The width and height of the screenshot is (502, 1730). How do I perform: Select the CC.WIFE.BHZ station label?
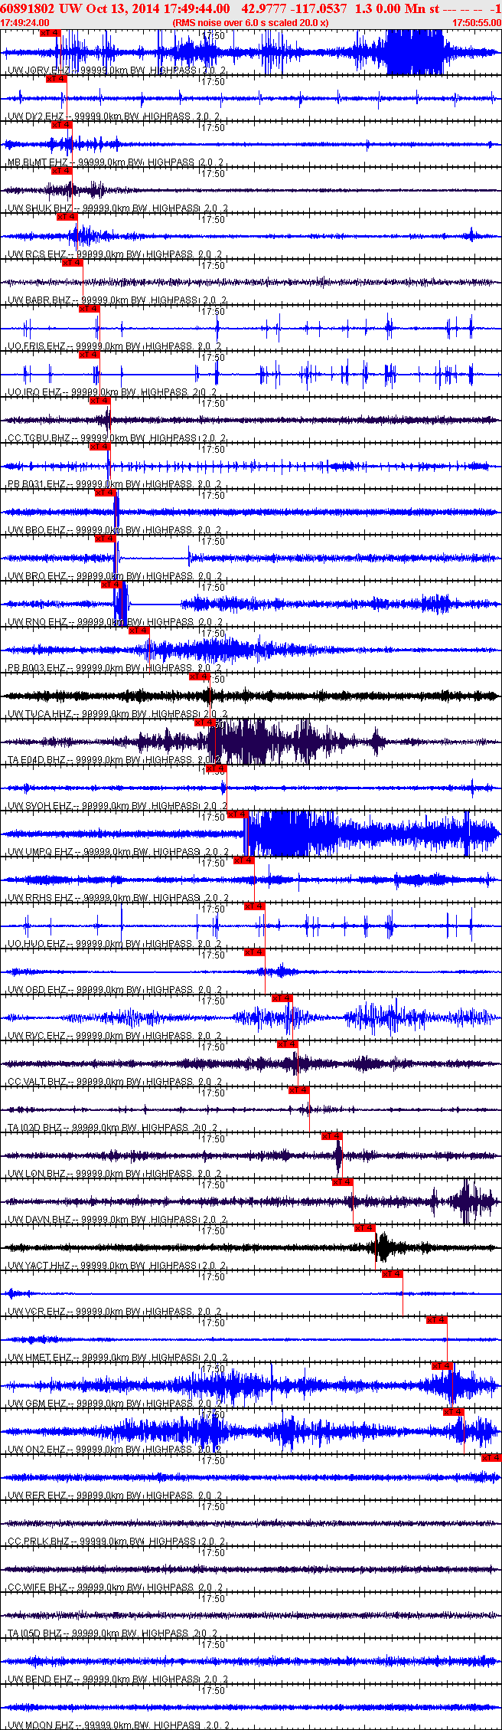click(x=38, y=1587)
